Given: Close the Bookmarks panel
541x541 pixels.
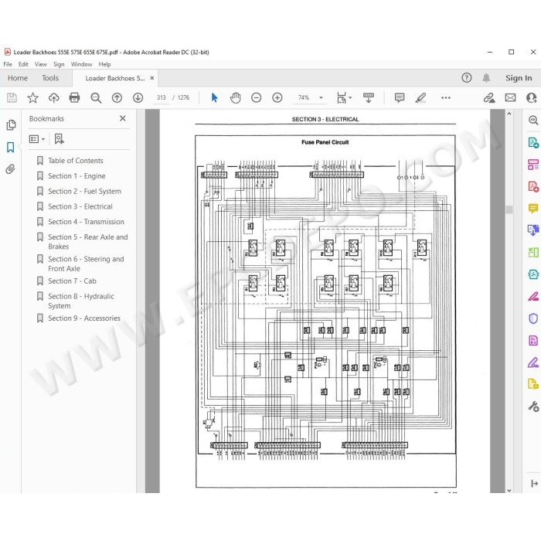Looking at the screenshot, I should point(122,118).
